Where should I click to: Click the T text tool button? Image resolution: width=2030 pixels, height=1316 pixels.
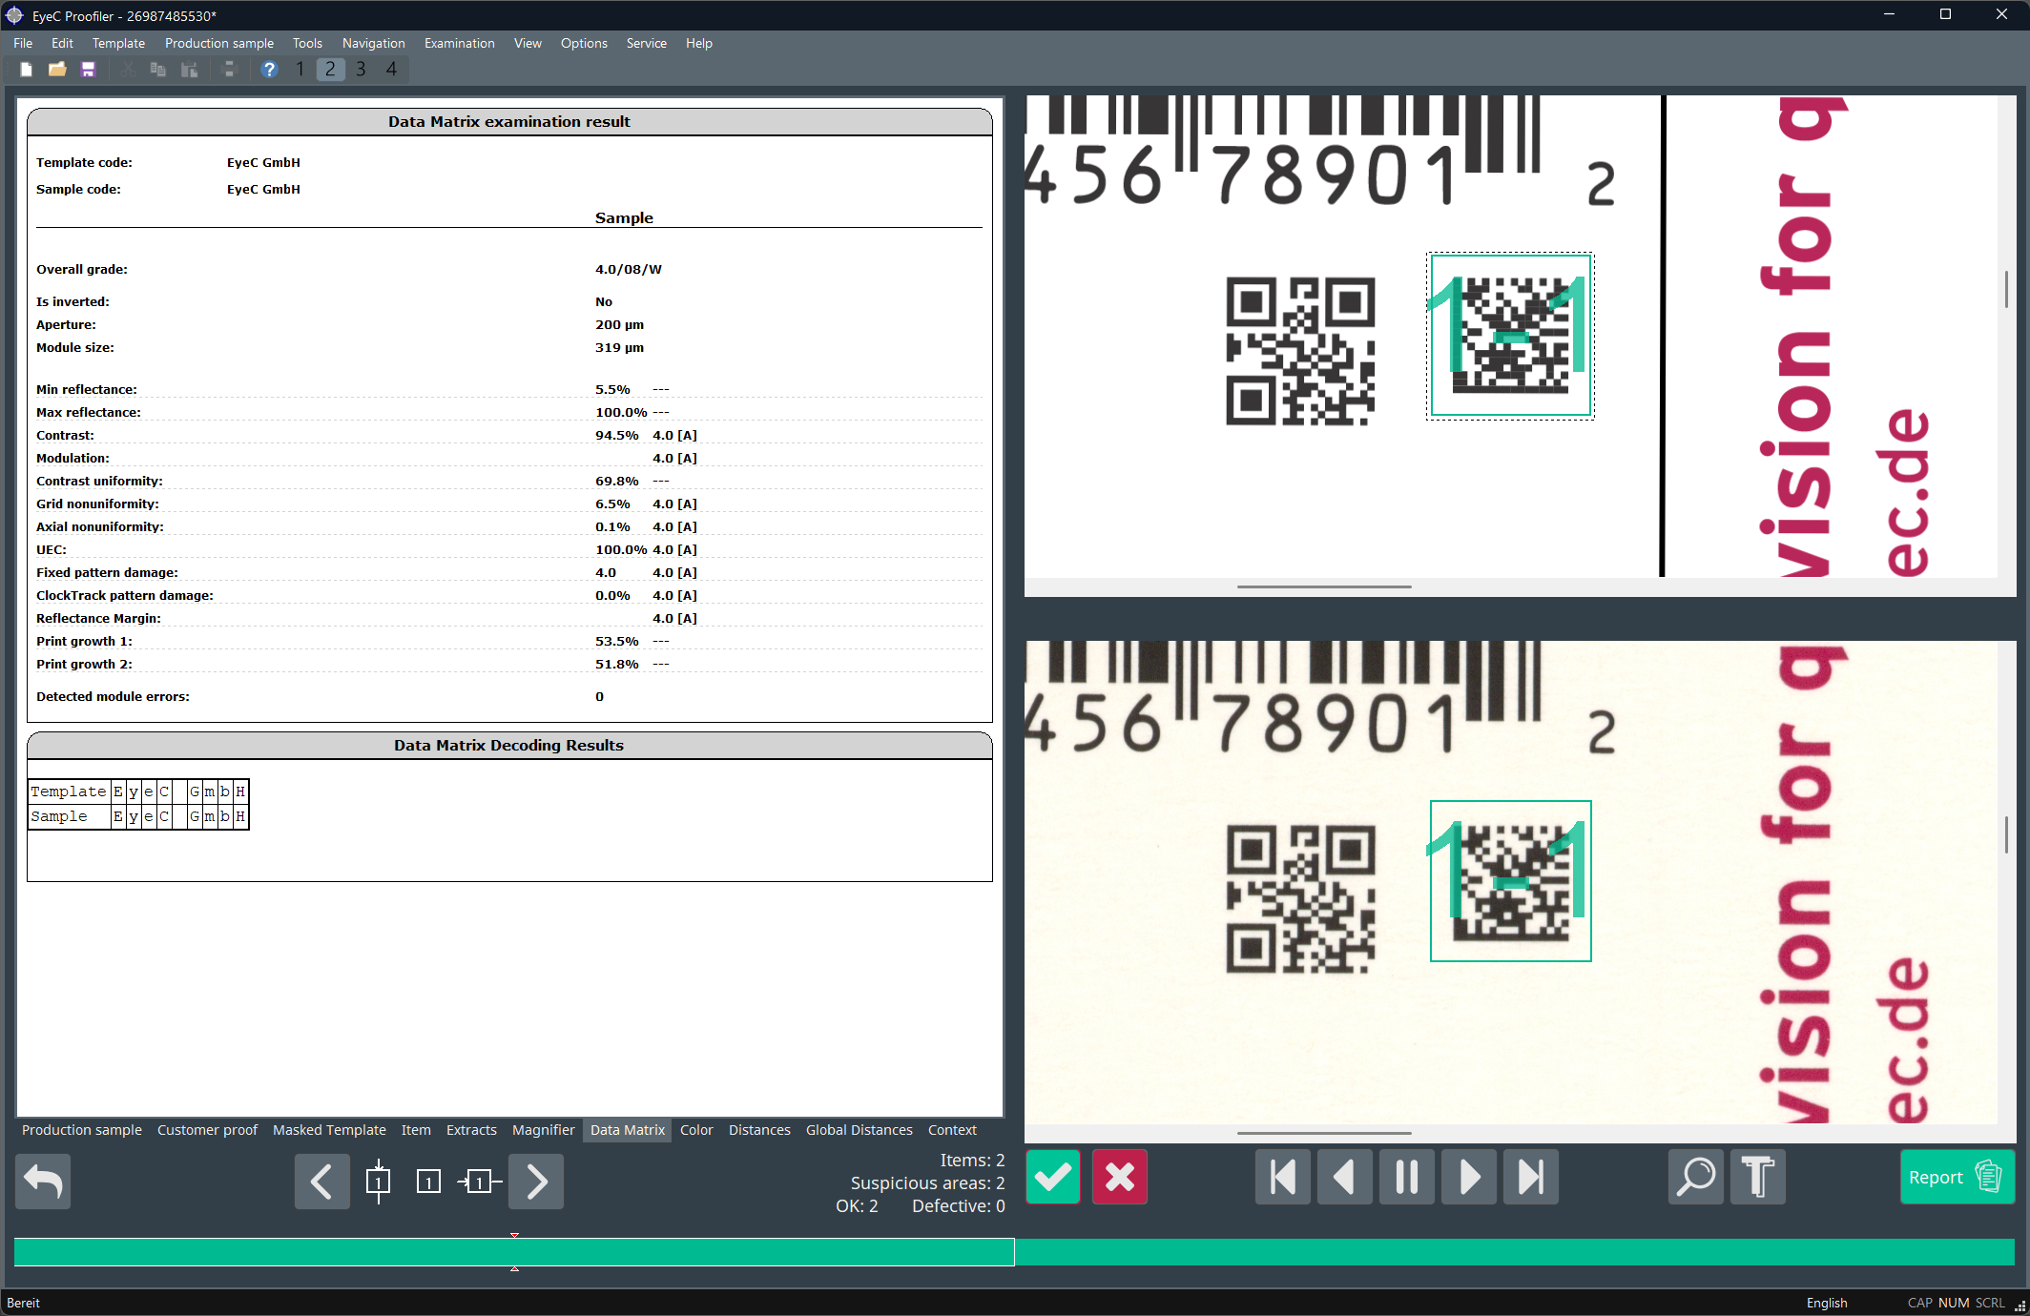1758,1178
